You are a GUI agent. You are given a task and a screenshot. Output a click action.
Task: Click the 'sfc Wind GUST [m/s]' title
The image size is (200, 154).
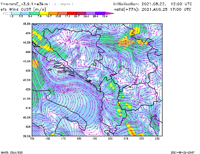23,9
